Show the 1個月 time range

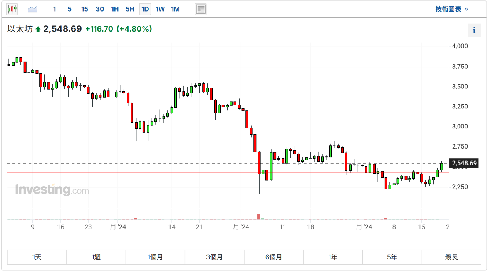[x=155, y=257]
